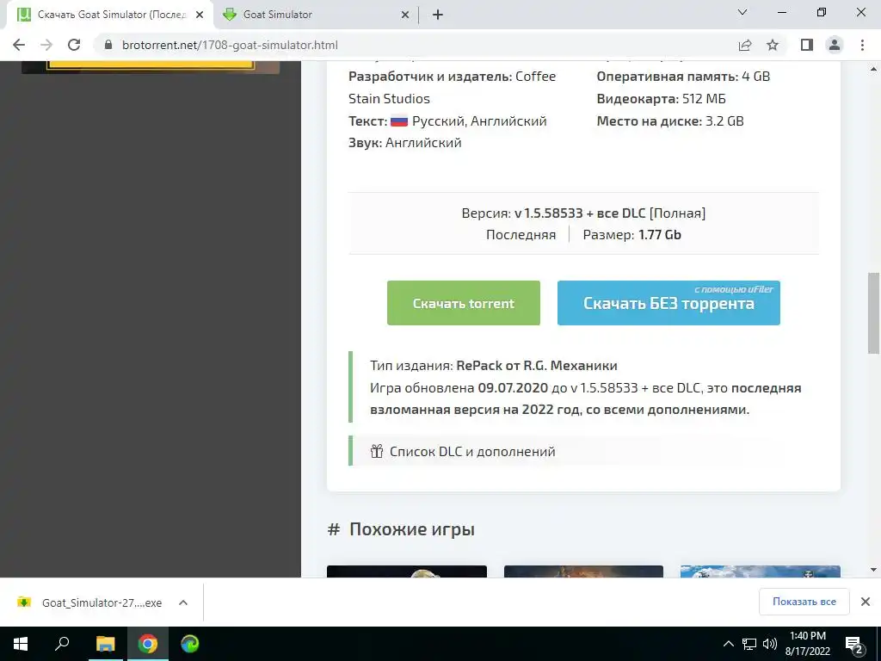Click the 'Последняя' label
The image size is (881, 661).
pyautogui.click(x=521, y=234)
